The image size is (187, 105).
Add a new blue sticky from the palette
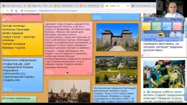click(167, 26)
